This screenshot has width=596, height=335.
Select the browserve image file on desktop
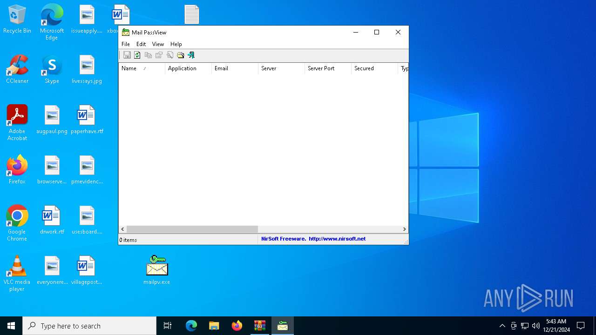(52, 170)
